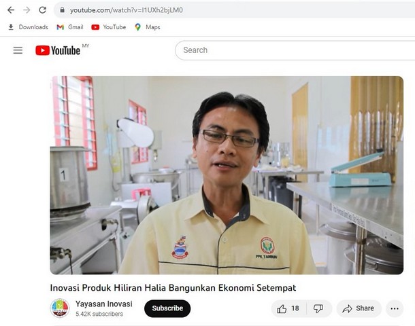Subscribe to Yayasan Inovasi channel
Screen dimensions: 415x326
167,308
